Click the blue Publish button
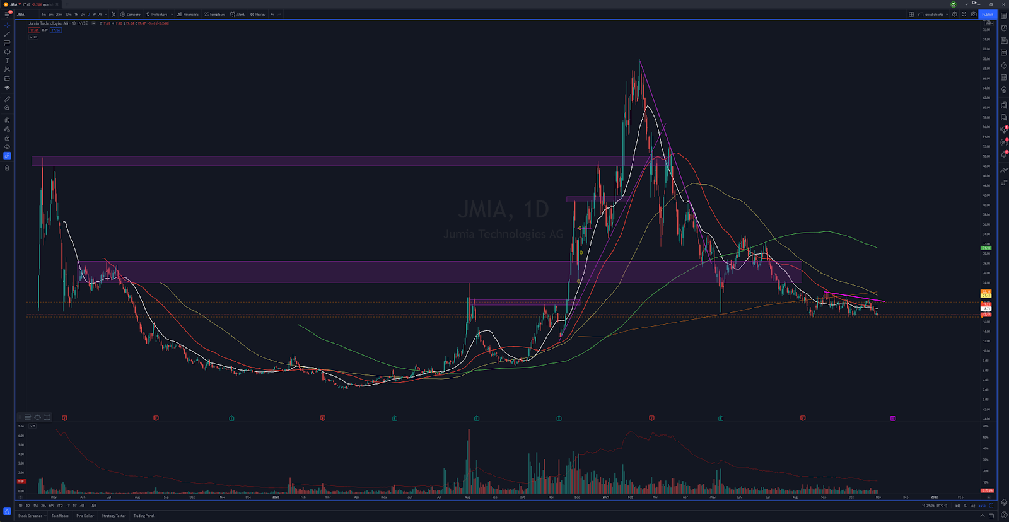 tap(988, 14)
